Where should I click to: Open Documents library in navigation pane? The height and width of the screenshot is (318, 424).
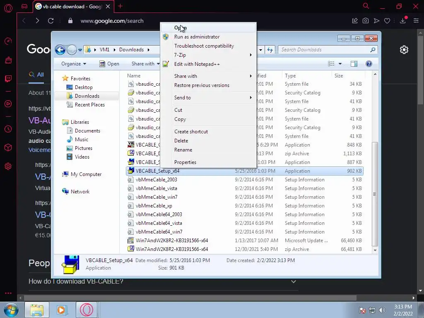pyautogui.click(x=87, y=131)
